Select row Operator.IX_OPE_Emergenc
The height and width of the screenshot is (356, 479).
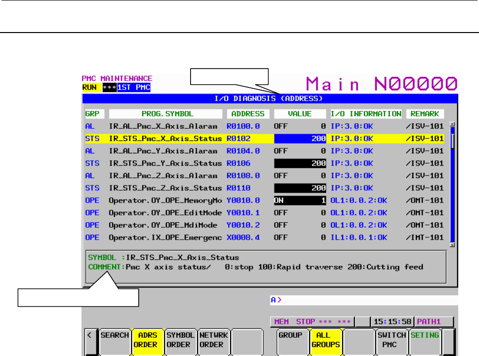pyautogui.click(x=264, y=238)
